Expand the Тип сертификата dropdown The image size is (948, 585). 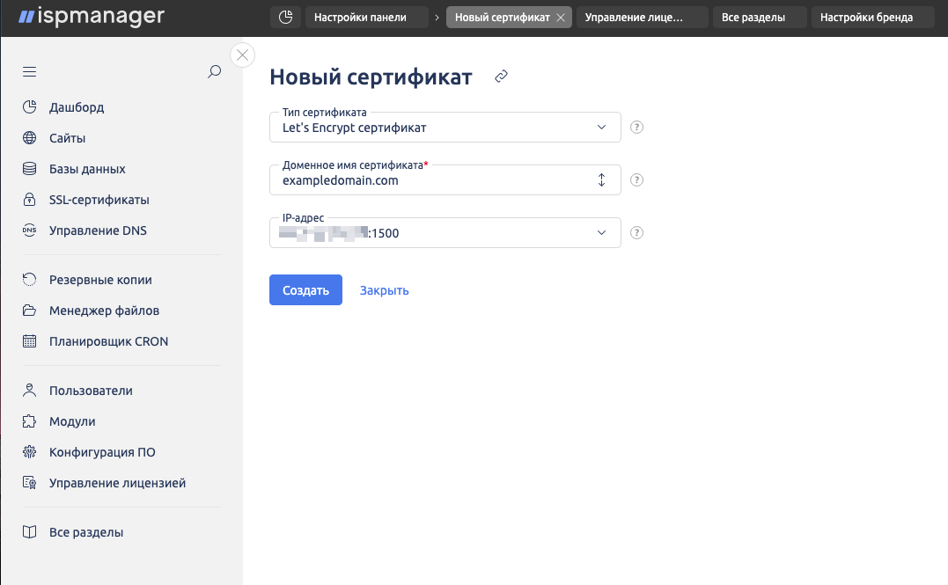coord(602,127)
